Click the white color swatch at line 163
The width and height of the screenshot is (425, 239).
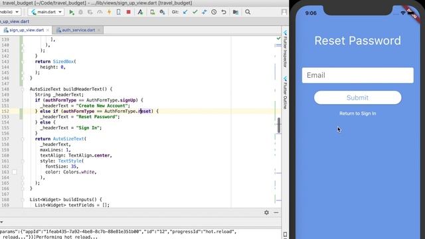tap(15, 172)
